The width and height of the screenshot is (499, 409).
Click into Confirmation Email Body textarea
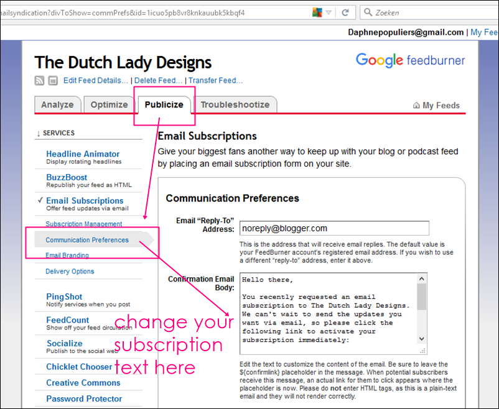[x=329, y=313]
